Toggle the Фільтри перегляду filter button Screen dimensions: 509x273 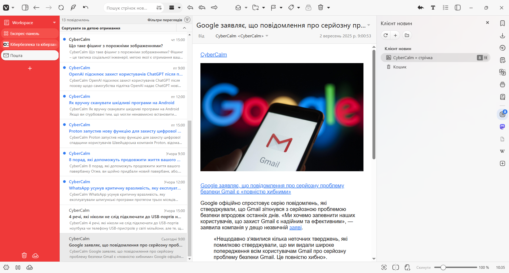click(187, 20)
